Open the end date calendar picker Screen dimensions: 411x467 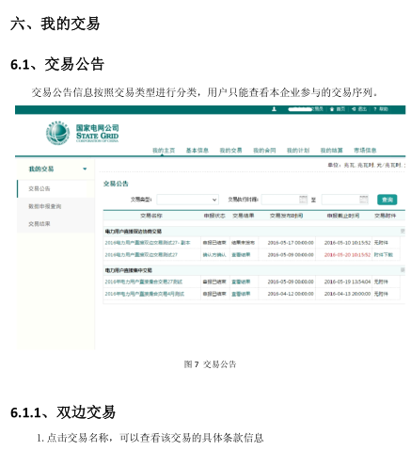pos(364,200)
